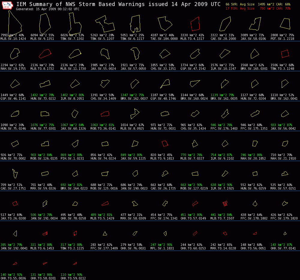Select the red MLB.TO.8.1732 tornado polygon
Viewport: 300px width, 280px height.
tap(45, 54)
